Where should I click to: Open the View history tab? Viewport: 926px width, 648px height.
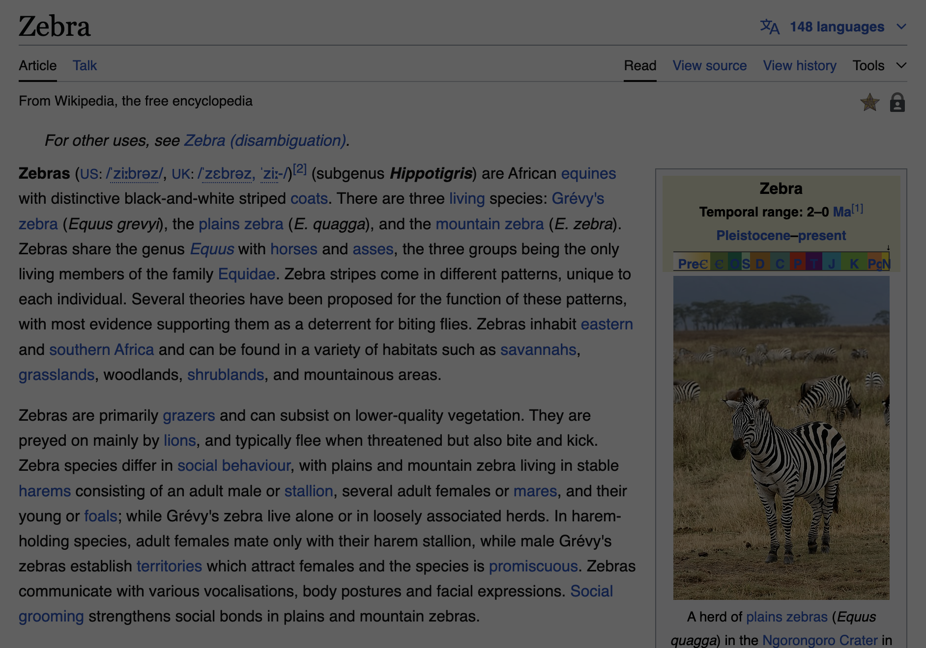800,65
